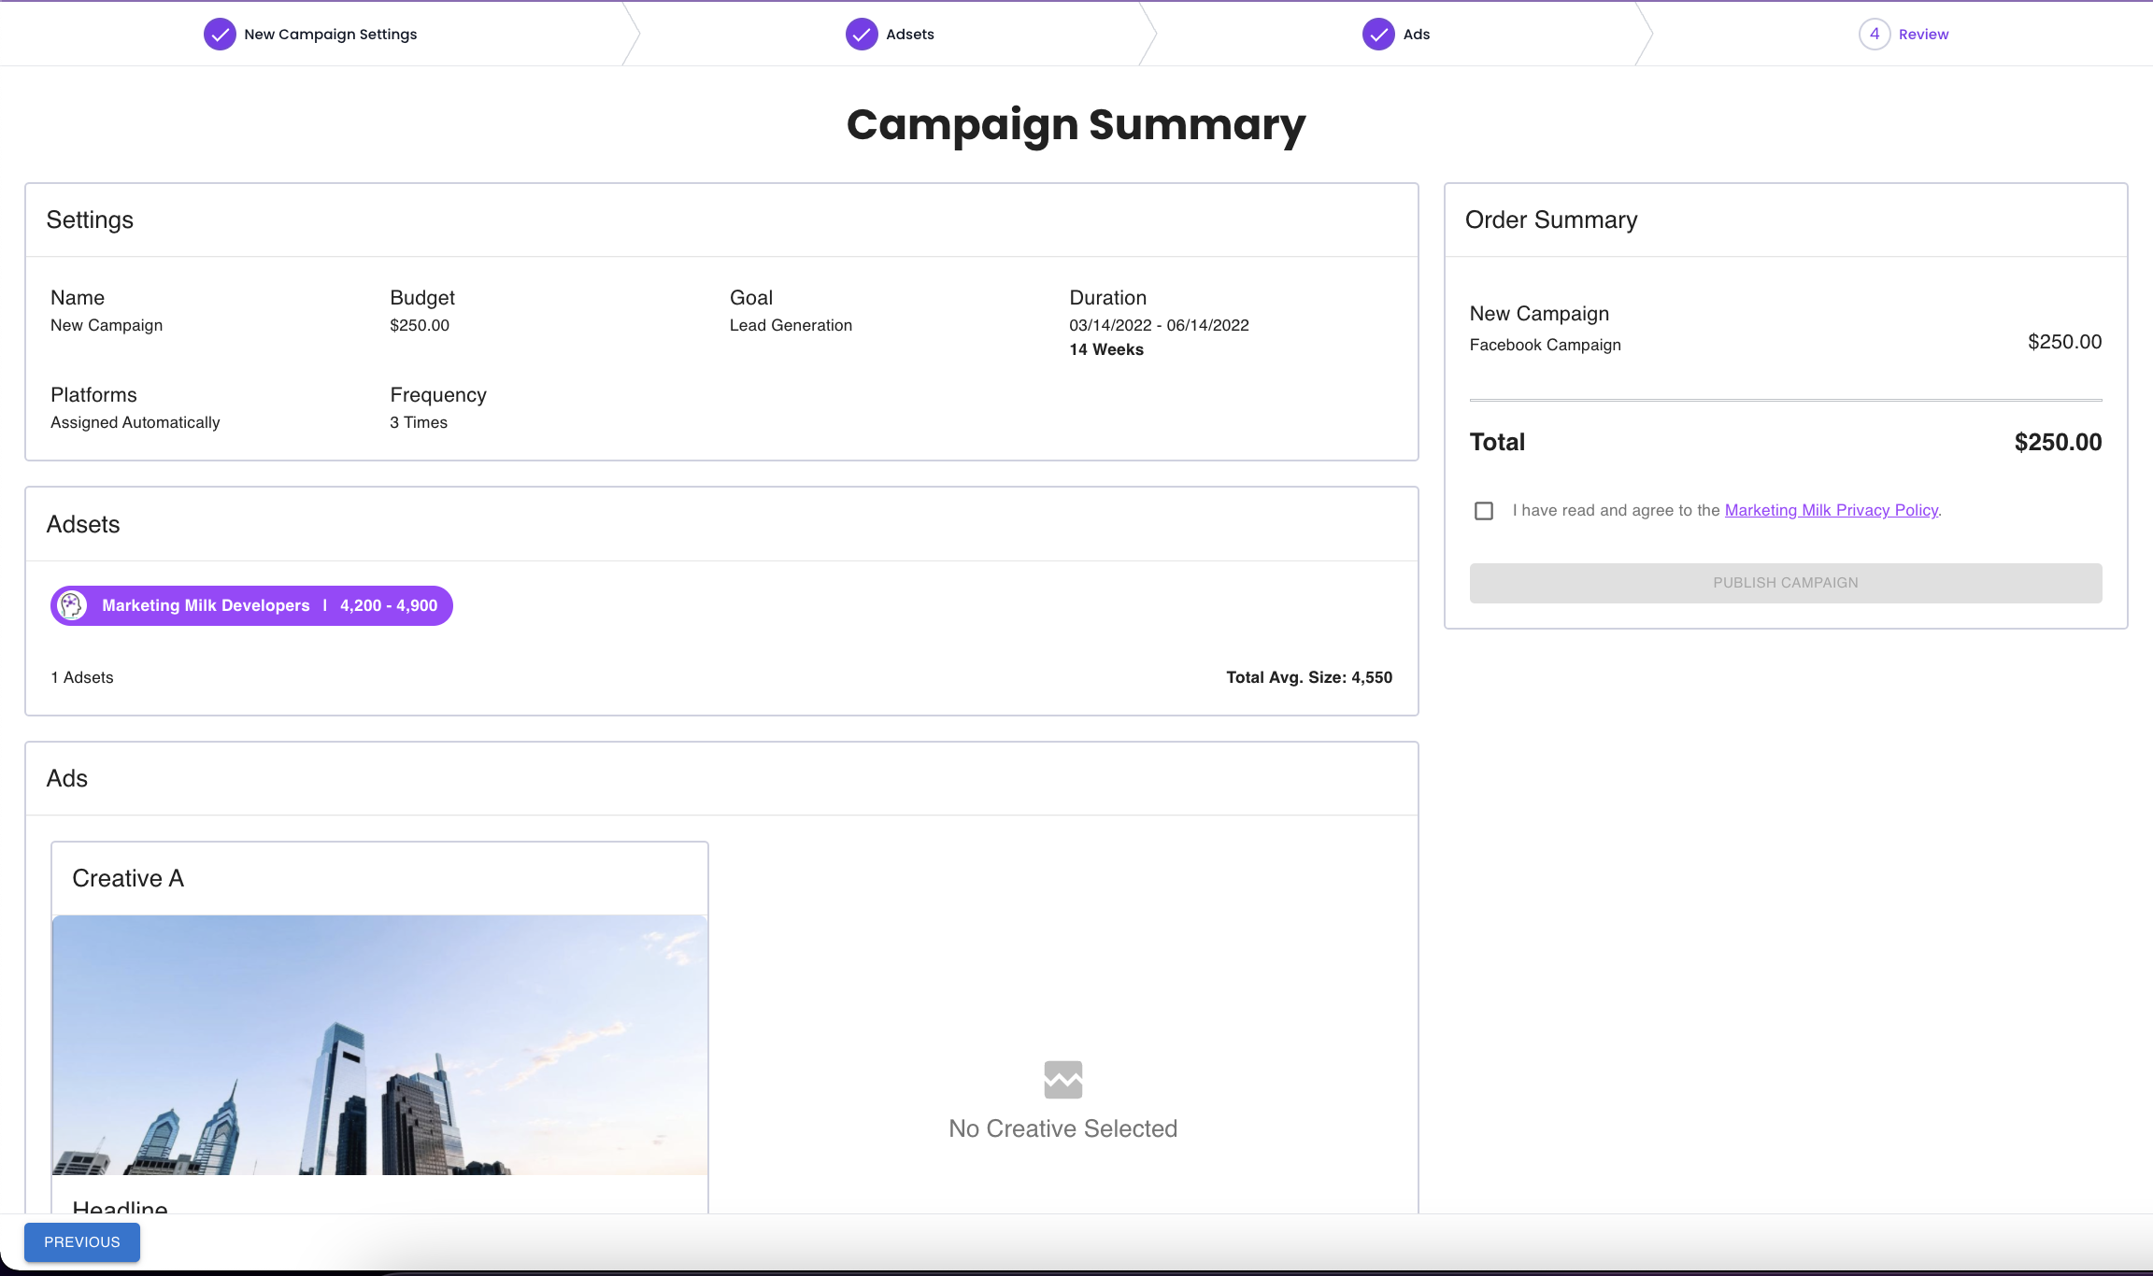Go to the Ads step label
This screenshot has width=2153, height=1276.
(x=1416, y=35)
